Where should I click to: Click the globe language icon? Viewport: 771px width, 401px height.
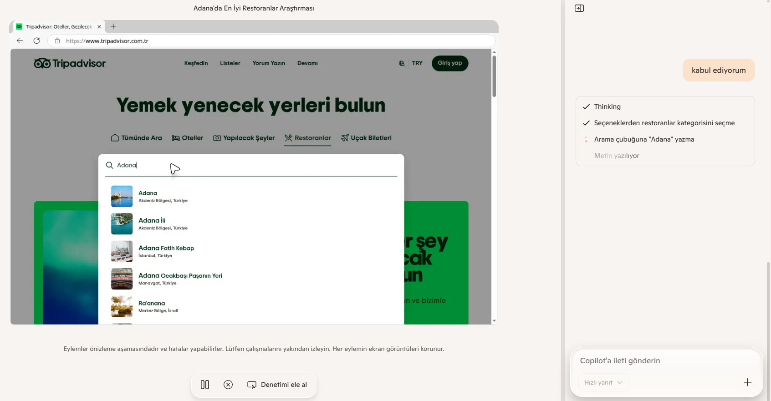point(401,63)
